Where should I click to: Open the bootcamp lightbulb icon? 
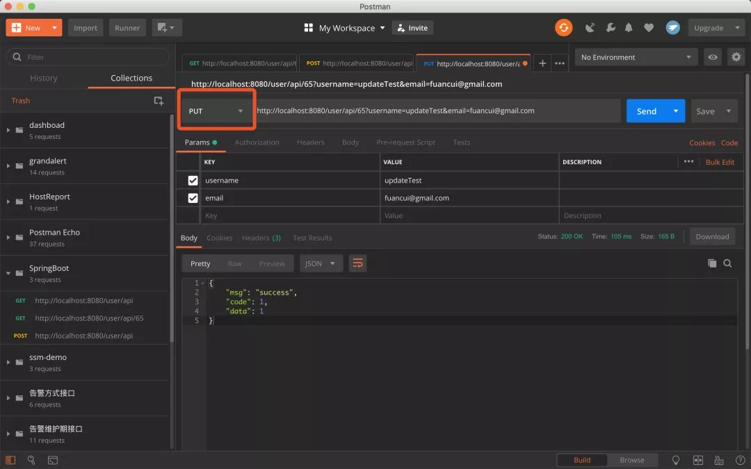pos(676,460)
